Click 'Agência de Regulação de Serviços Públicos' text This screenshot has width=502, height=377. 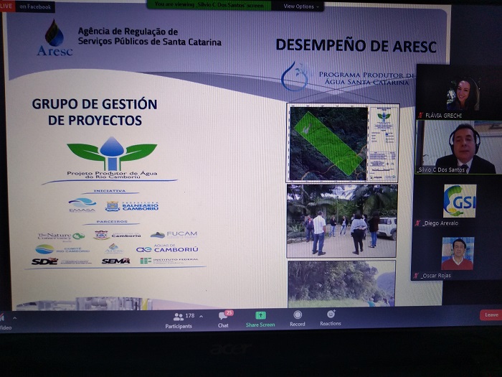coord(149,36)
